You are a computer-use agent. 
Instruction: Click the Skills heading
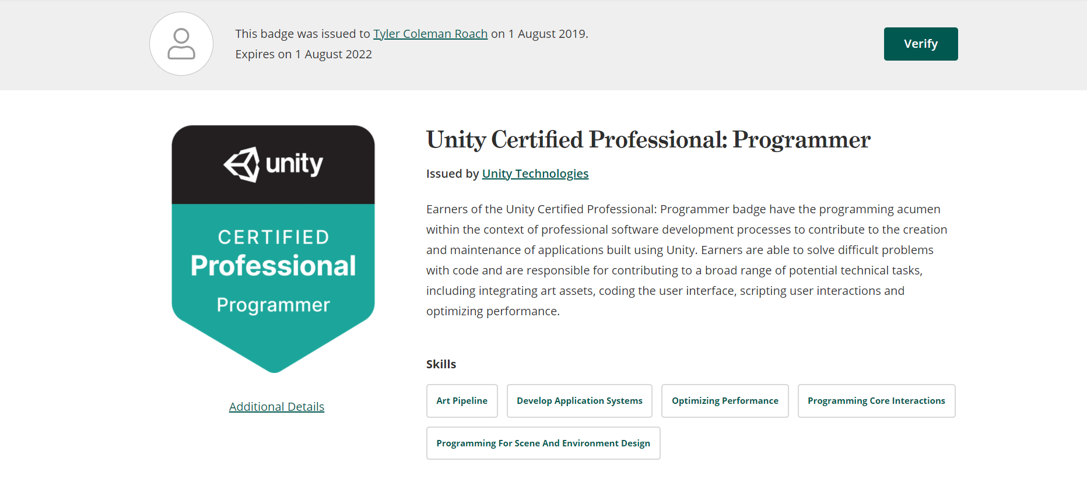(x=441, y=364)
